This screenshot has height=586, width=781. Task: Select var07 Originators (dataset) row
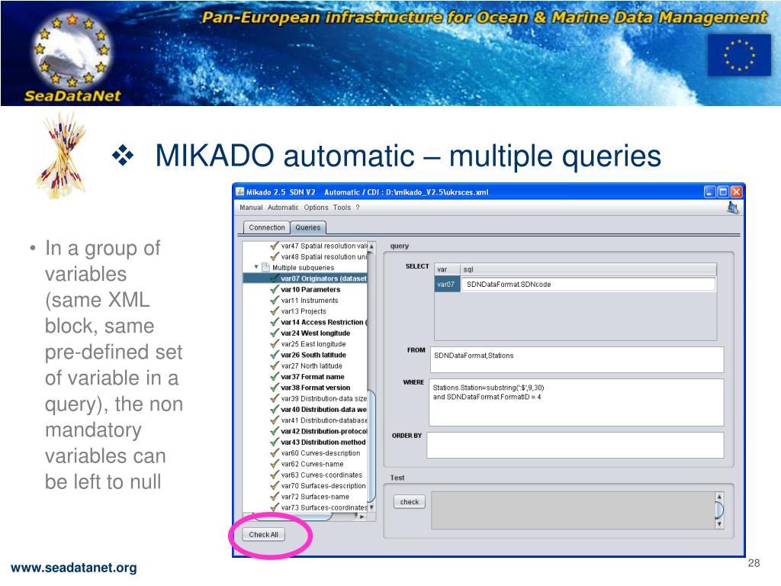point(305,279)
